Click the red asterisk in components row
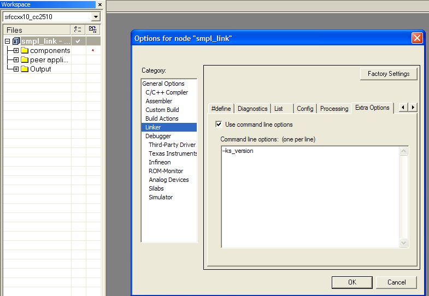Screen dimensions: 429x296 click(93, 51)
